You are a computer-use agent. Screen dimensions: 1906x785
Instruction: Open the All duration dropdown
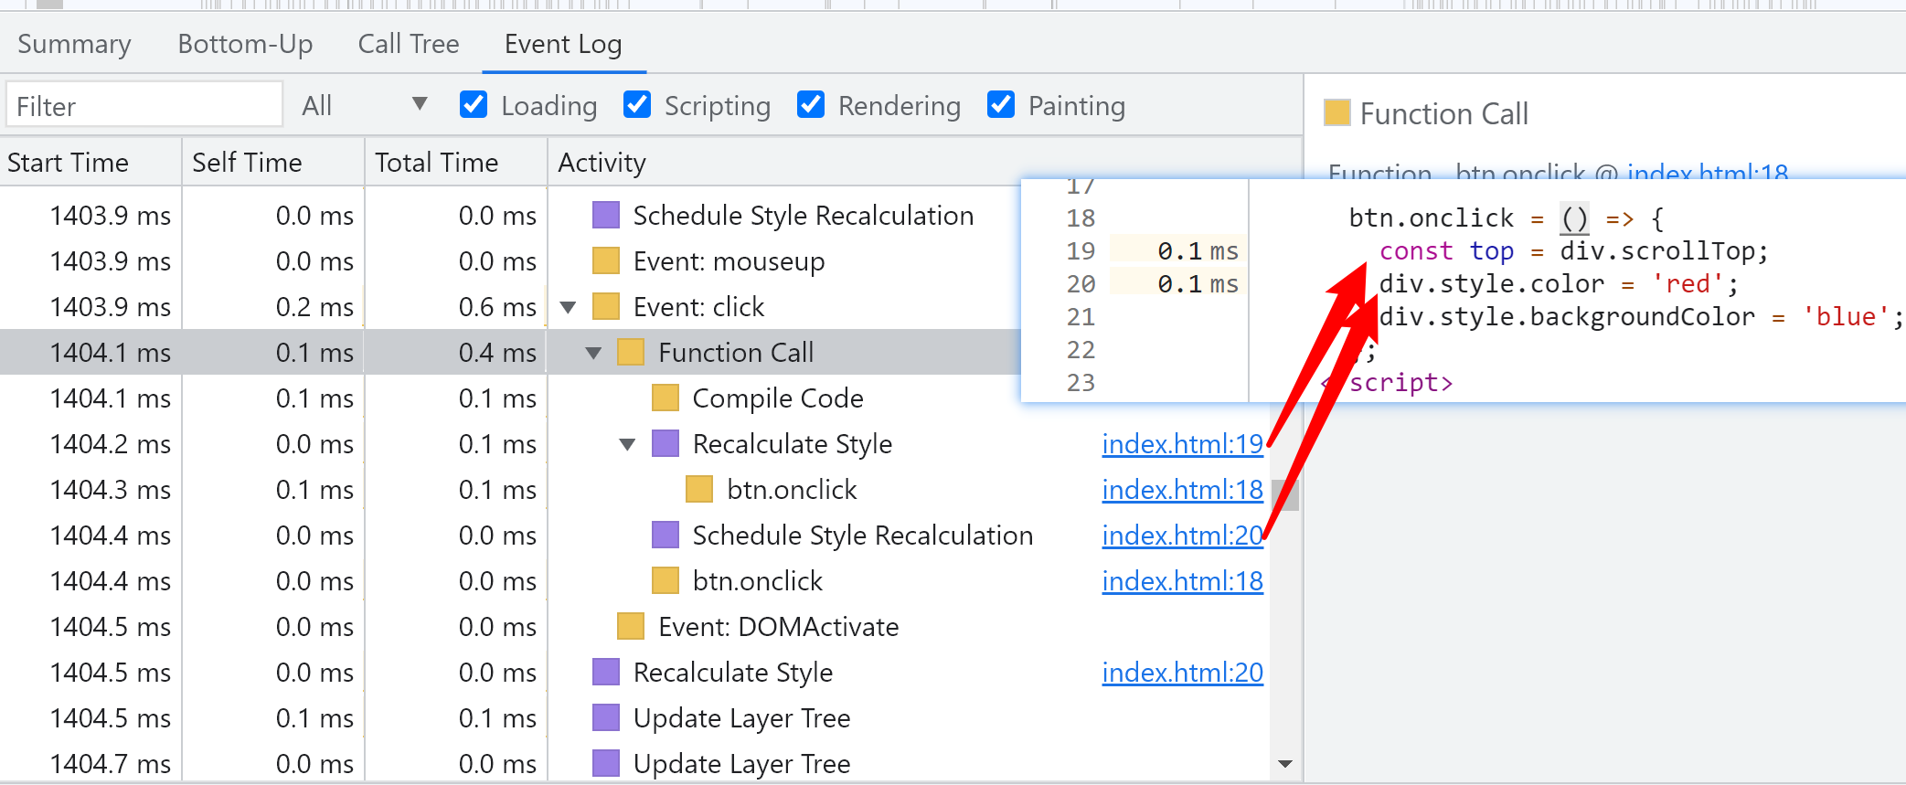(364, 106)
